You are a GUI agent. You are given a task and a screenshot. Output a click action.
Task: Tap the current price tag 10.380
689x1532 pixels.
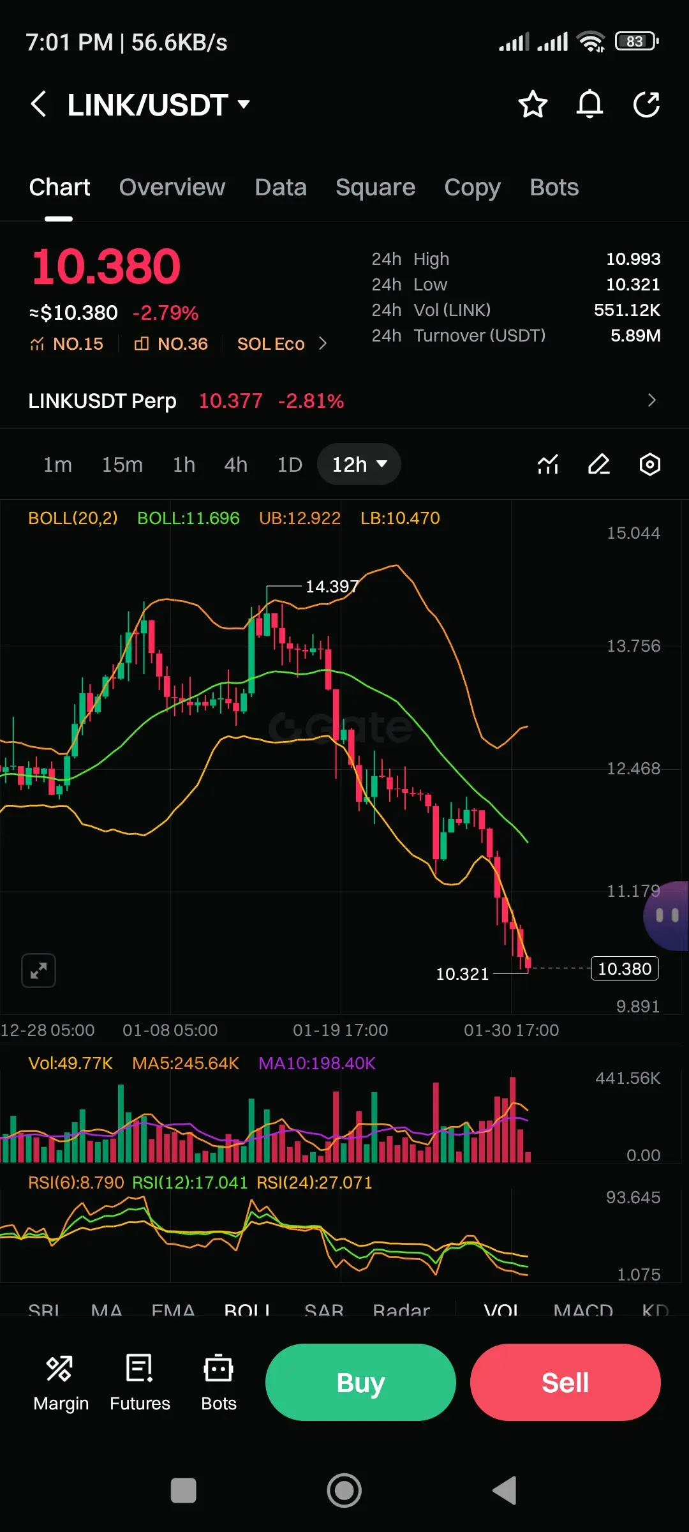(625, 968)
